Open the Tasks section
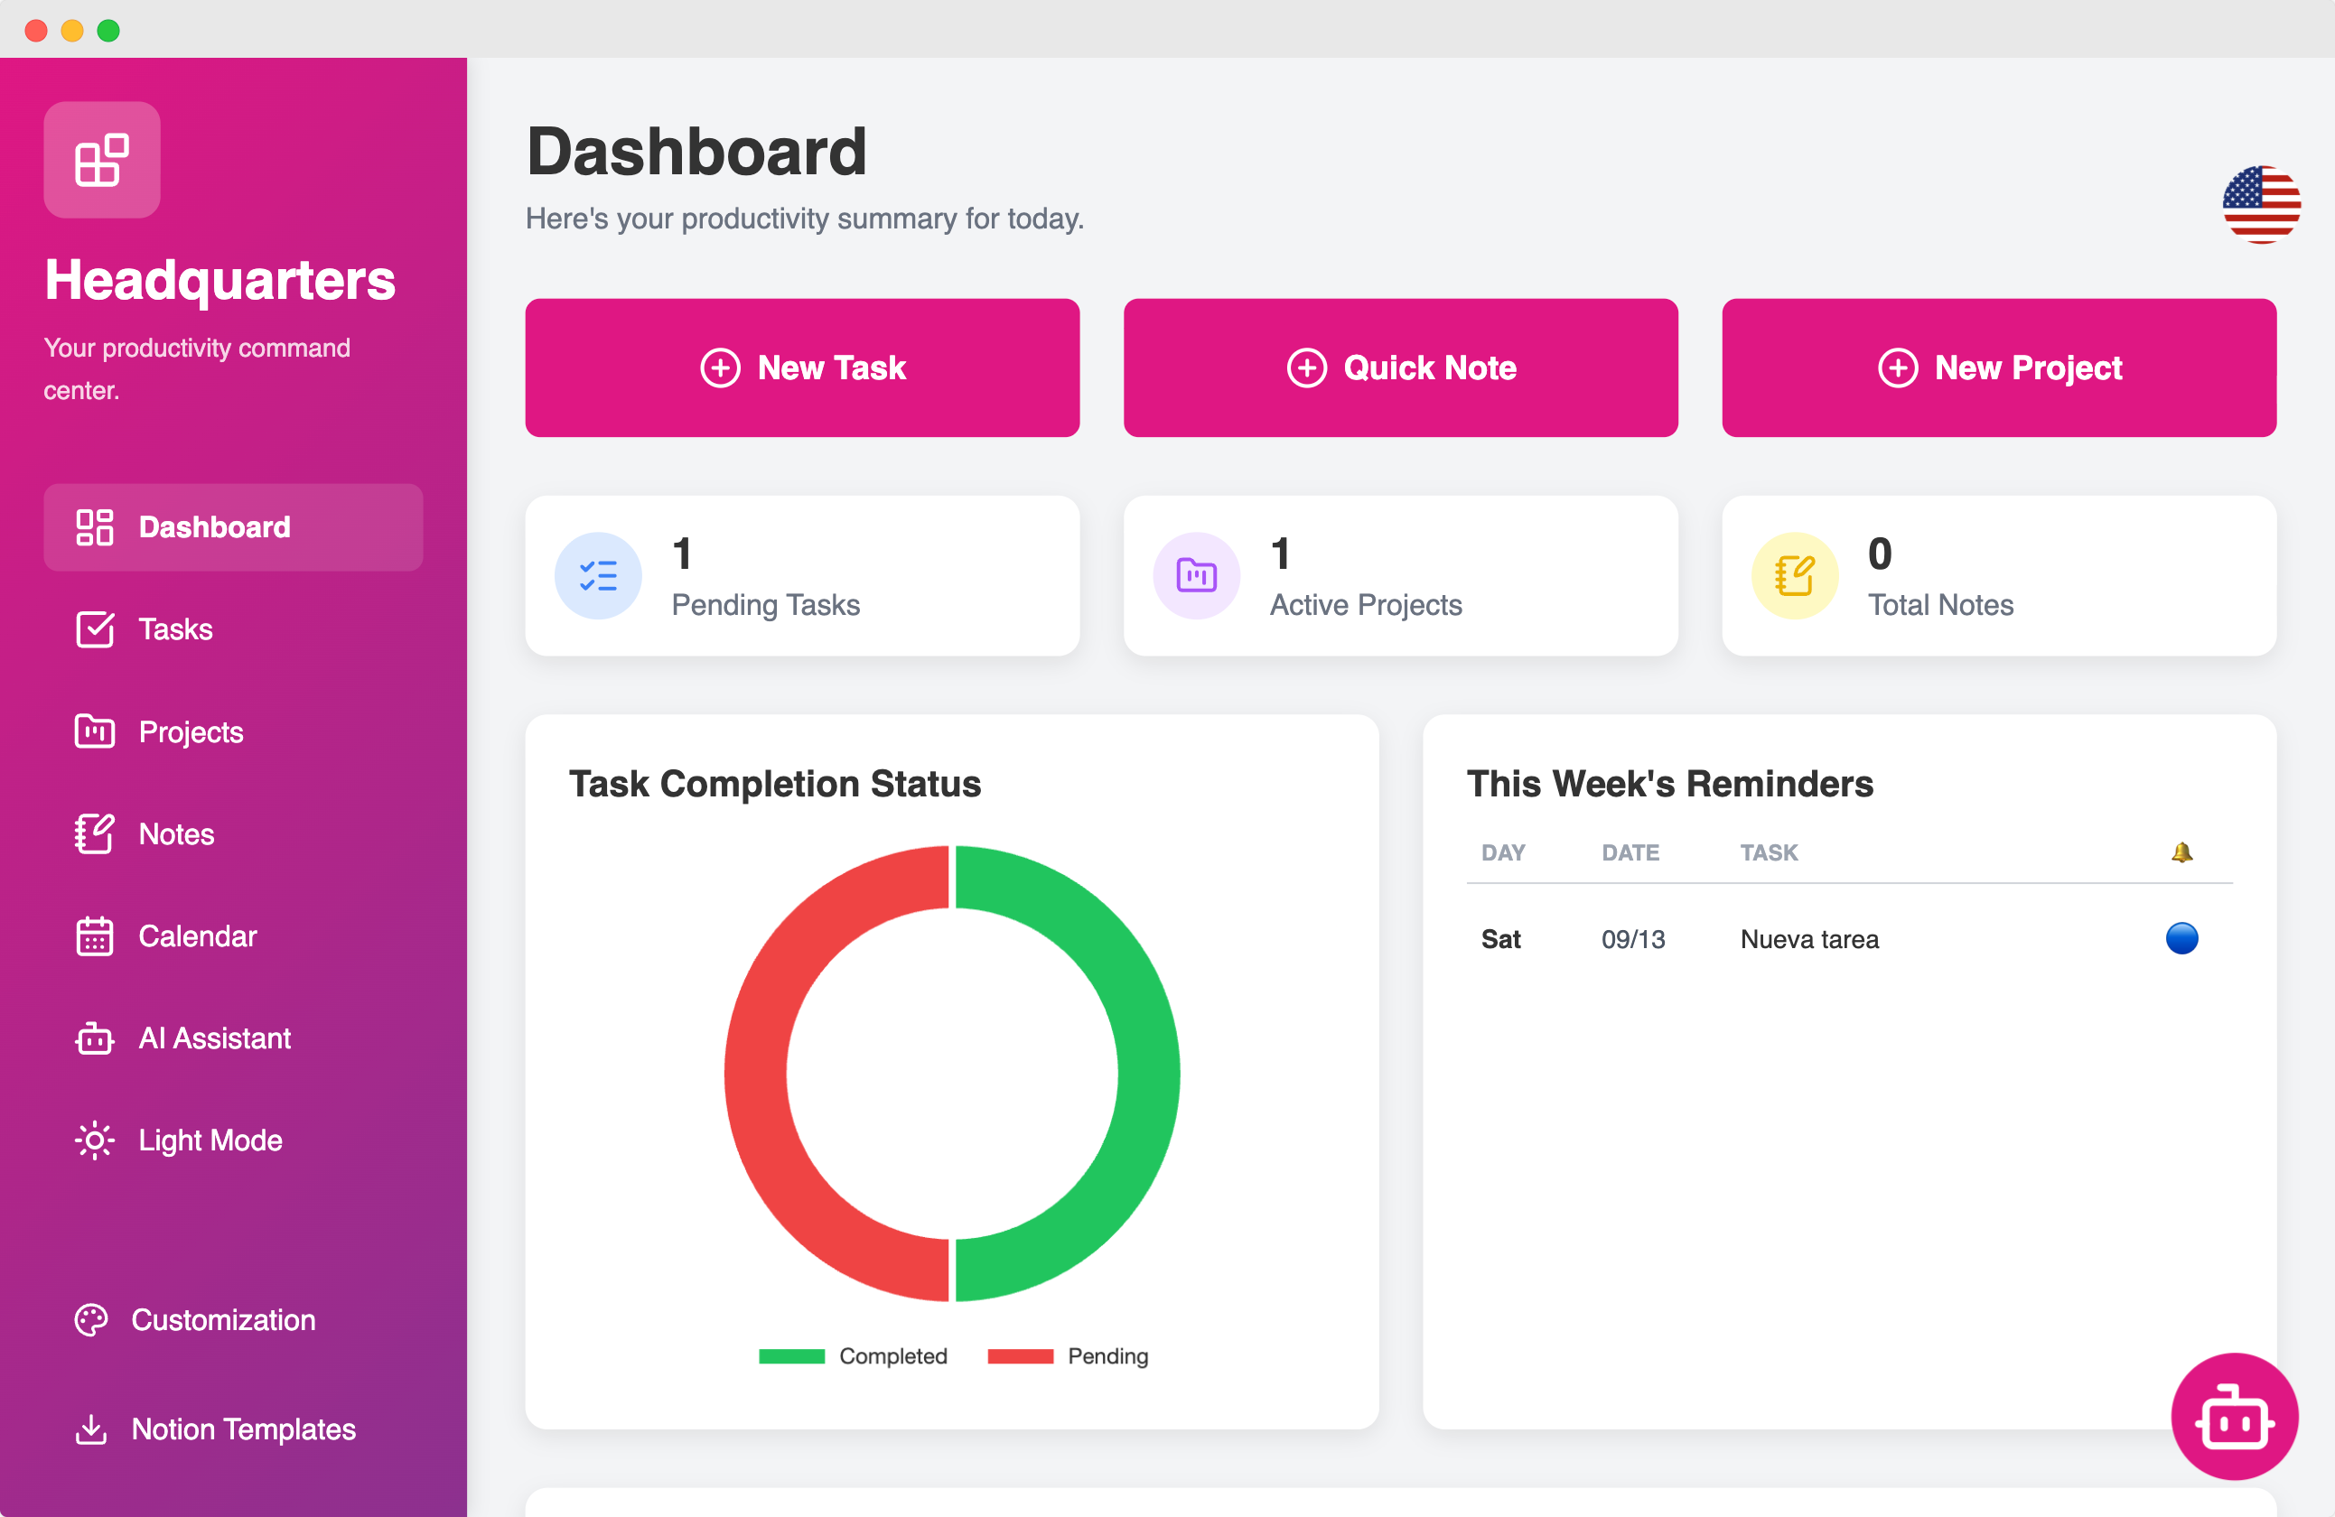Image resolution: width=2335 pixels, height=1517 pixels. pos(174,628)
